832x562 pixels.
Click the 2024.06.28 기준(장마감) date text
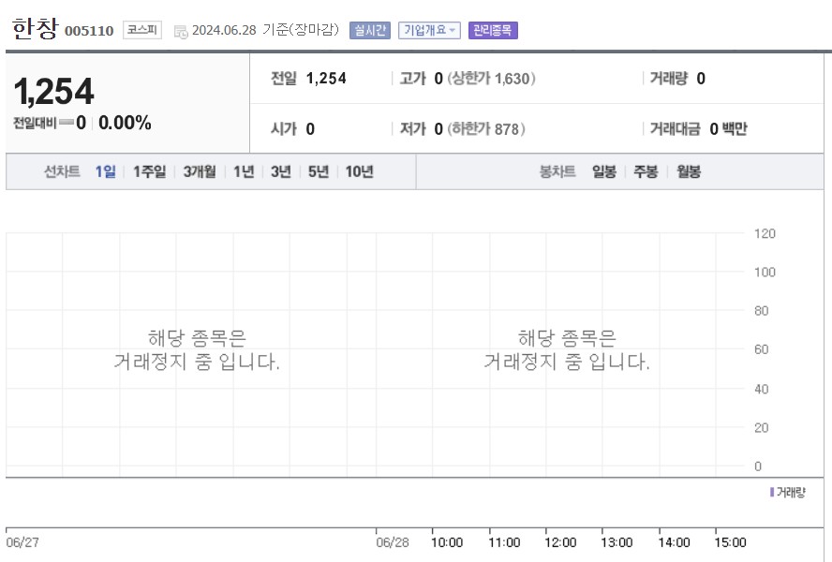(265, 30)
